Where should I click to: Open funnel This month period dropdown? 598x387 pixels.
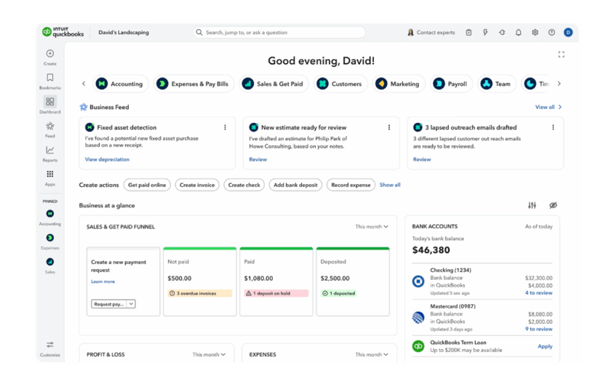point(372,226)
